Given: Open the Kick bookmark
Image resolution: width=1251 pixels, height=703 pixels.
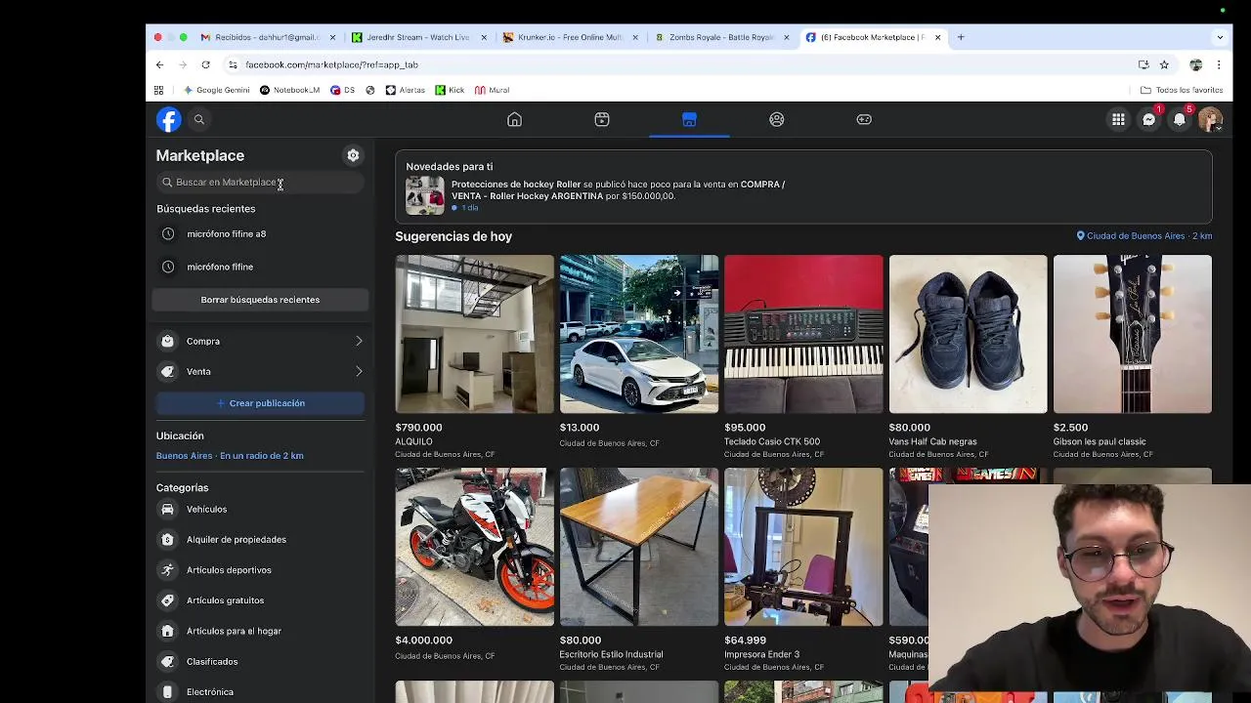Looking at the screenshot, I should tap(450, 90).
